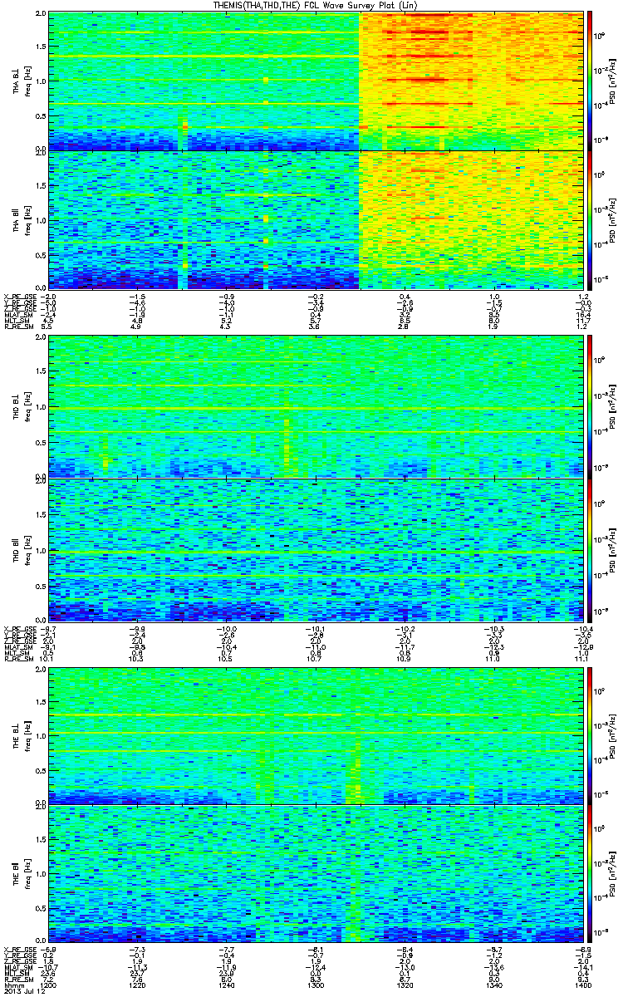This screenshot has height=997, width=623.
Task: Select the THE B∥ panel color bar
Action: pos(591,873)
